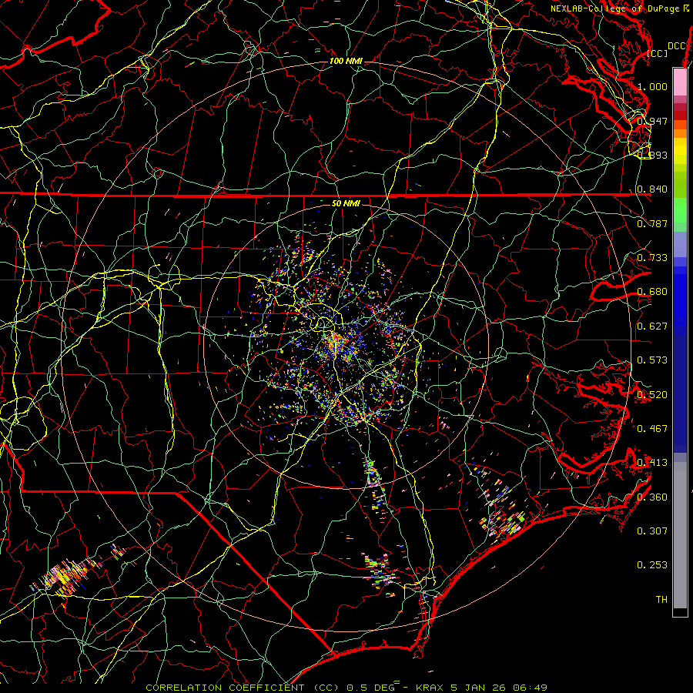Click the 0.413 scale value
The image size is (693, 693).
652,463
